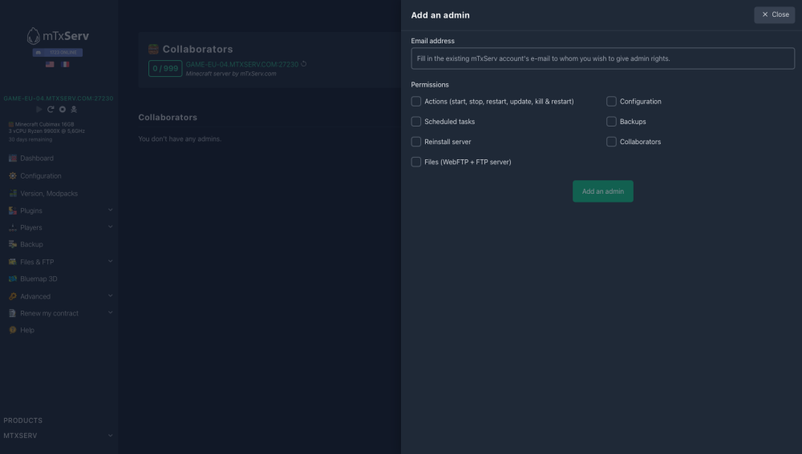Check the Files (WebFTP + FTP server) box

coord(416,162)
